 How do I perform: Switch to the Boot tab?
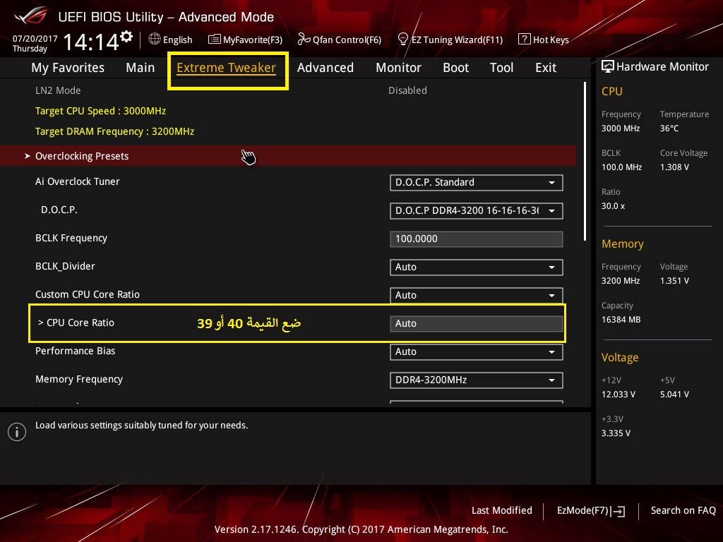[x=455, y=68]
